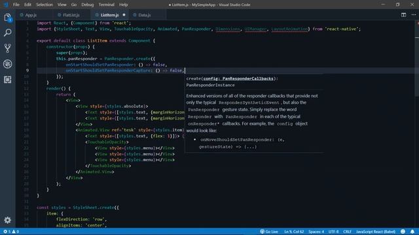Click 'constructor(props)' on line 5
This screenshot has width=419, height=235.
pos(68,46)
